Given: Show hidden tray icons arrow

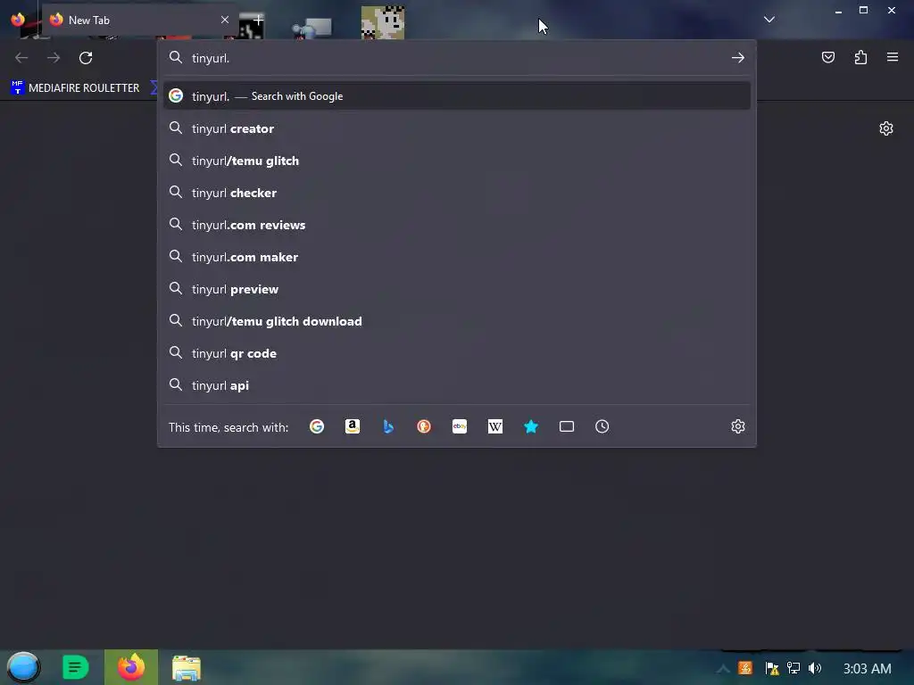Looking at the screenshot, I should (723, 669).
